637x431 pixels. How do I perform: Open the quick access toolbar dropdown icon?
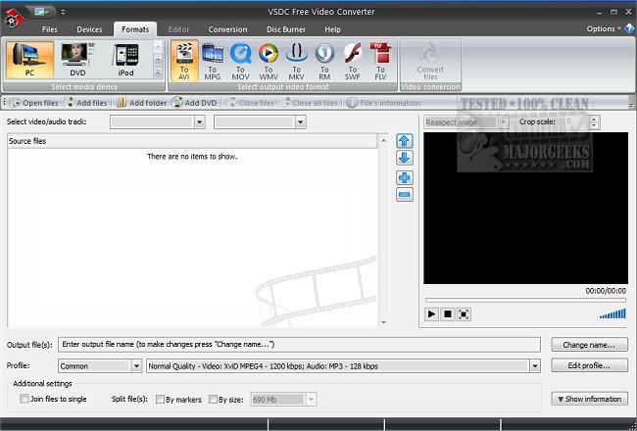63,12
